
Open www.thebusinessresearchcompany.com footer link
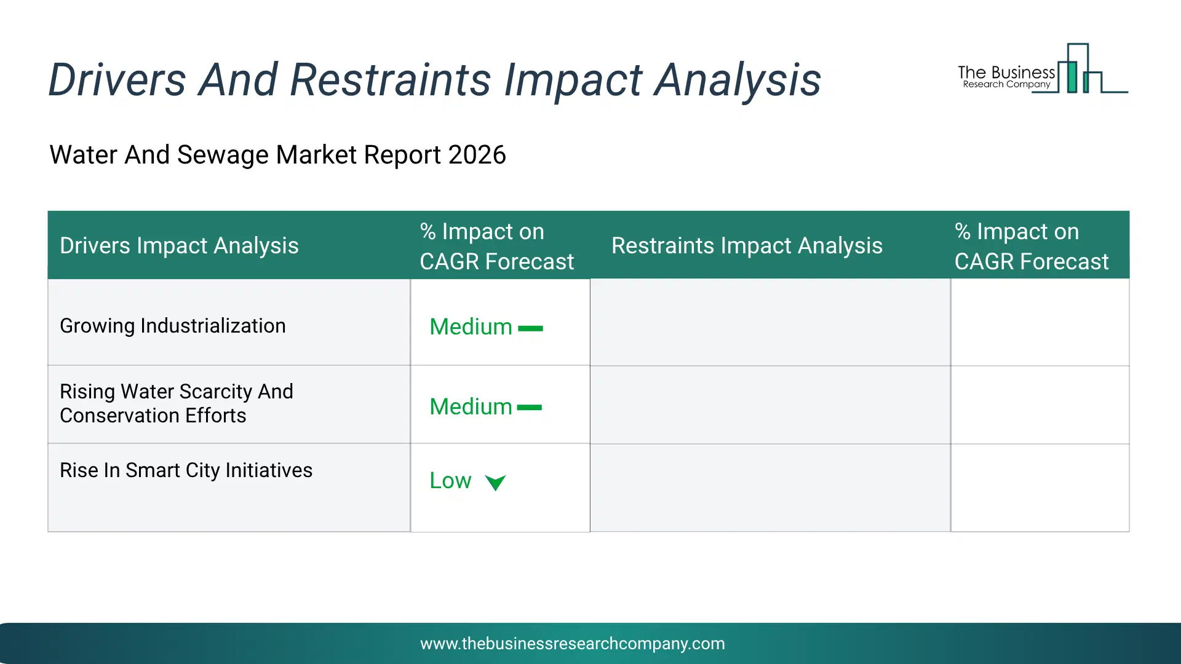(x=572, y=644)
